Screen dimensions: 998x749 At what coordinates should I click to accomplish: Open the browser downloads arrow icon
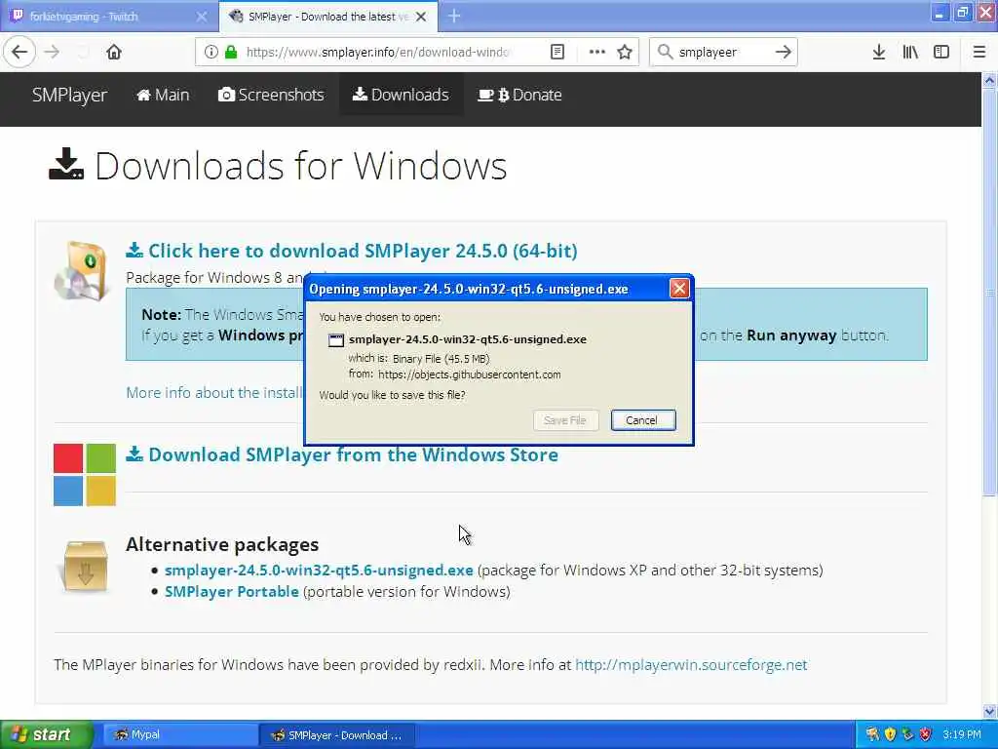(x=879, y=53)
